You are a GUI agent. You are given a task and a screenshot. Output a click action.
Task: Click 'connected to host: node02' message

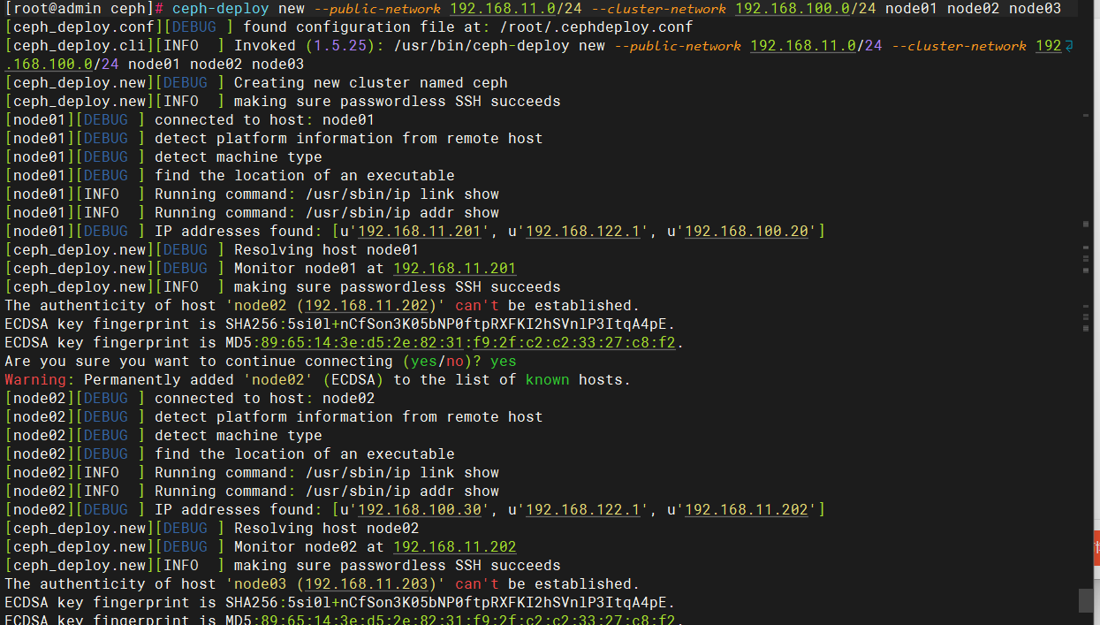(265, 398)
